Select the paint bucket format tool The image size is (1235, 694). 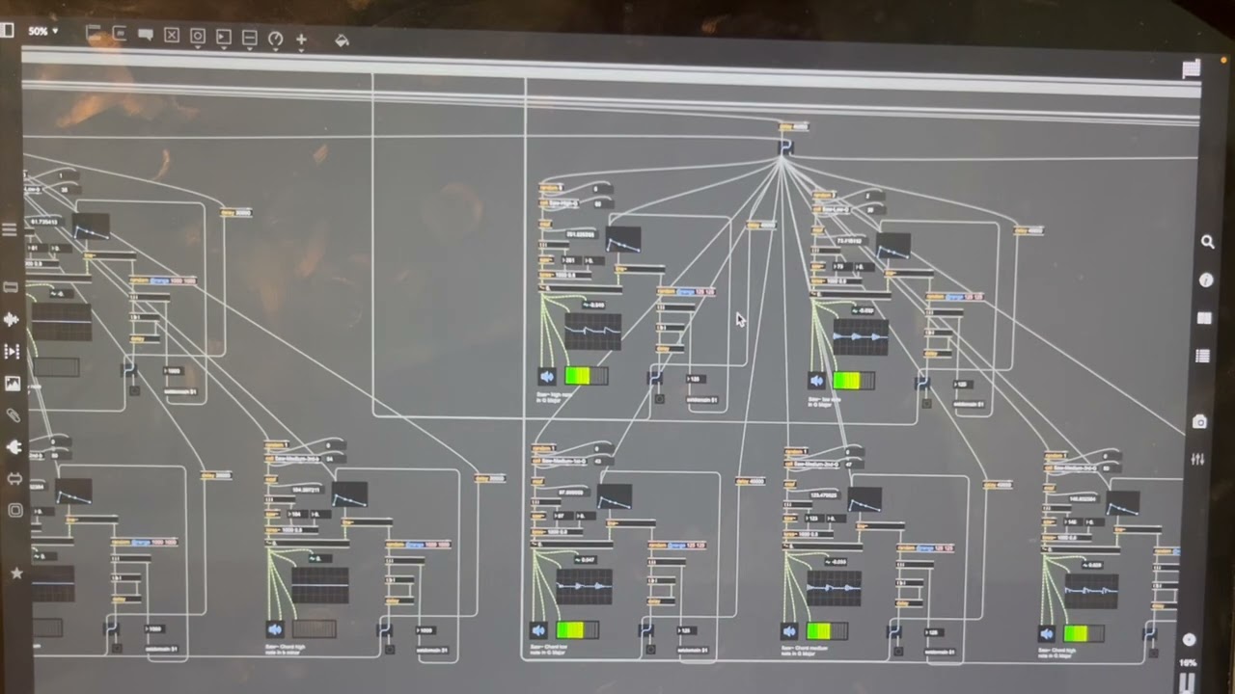point(342,40)
